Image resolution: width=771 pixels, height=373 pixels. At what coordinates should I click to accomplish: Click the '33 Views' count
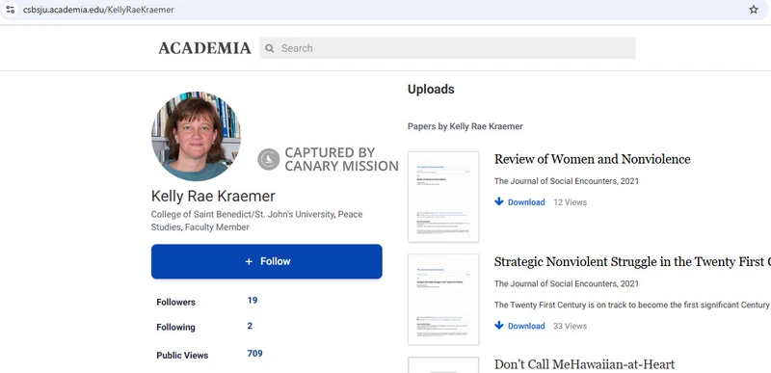[x=570, y=326]
